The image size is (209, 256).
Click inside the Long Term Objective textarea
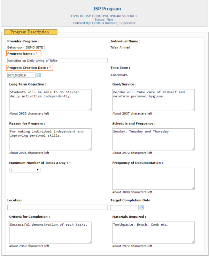50,100
